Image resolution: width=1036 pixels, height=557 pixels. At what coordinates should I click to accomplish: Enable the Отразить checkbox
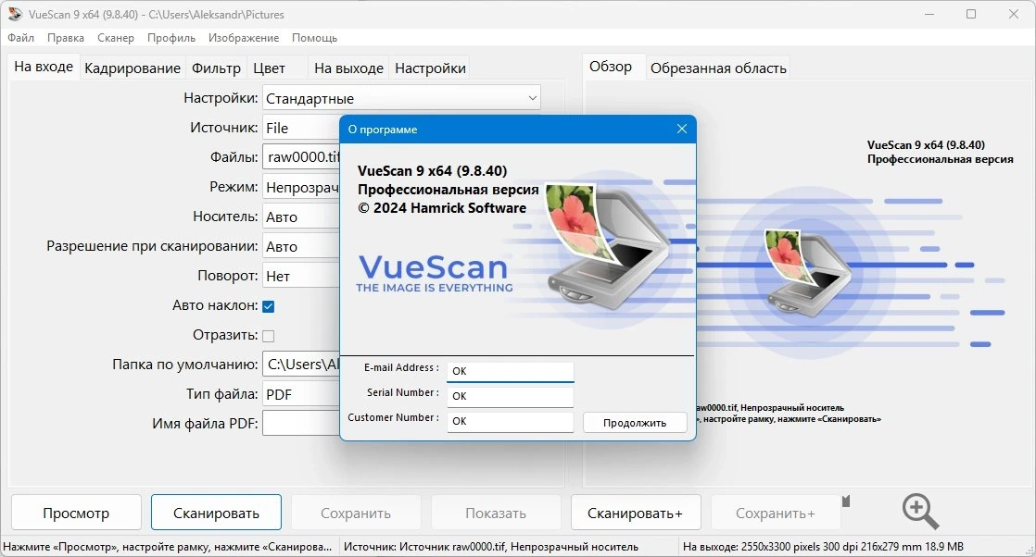click(x=268, y=336)
